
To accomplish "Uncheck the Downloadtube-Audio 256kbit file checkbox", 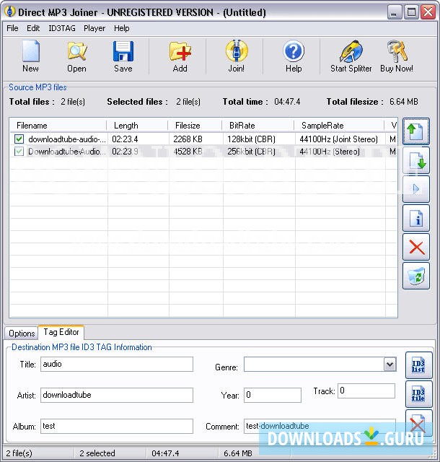I will coord(19,152).
